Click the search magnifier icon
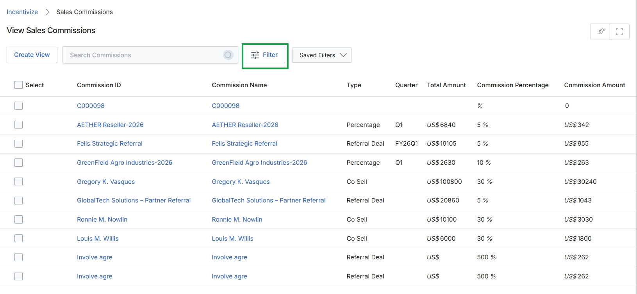The width and height of the screenshot is (637, 294). coord(228,55)
